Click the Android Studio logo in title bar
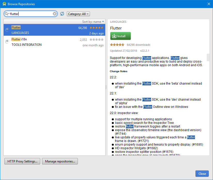This screenshot has height=180, width=213. [4, 4]
